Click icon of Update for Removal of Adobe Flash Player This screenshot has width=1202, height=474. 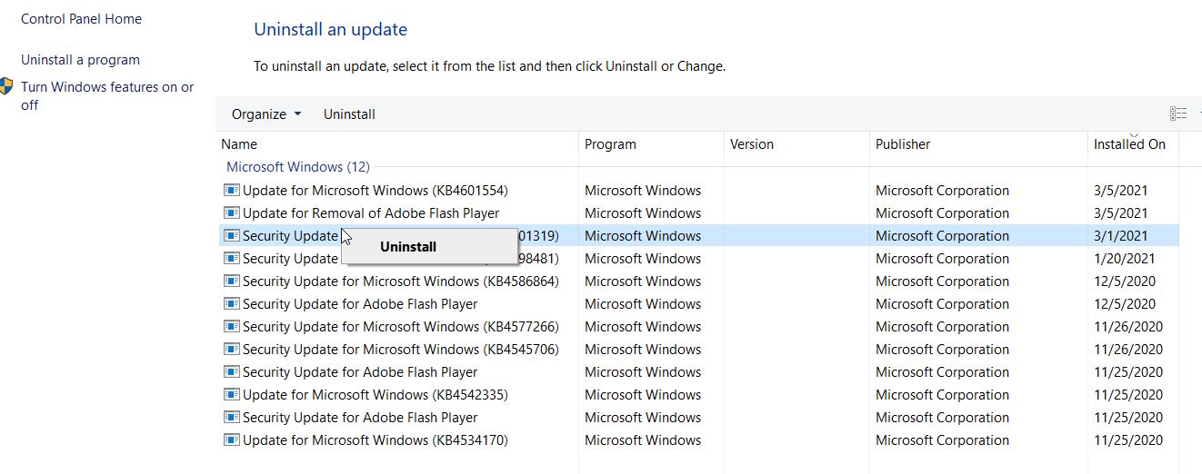(x=232, y=213)
